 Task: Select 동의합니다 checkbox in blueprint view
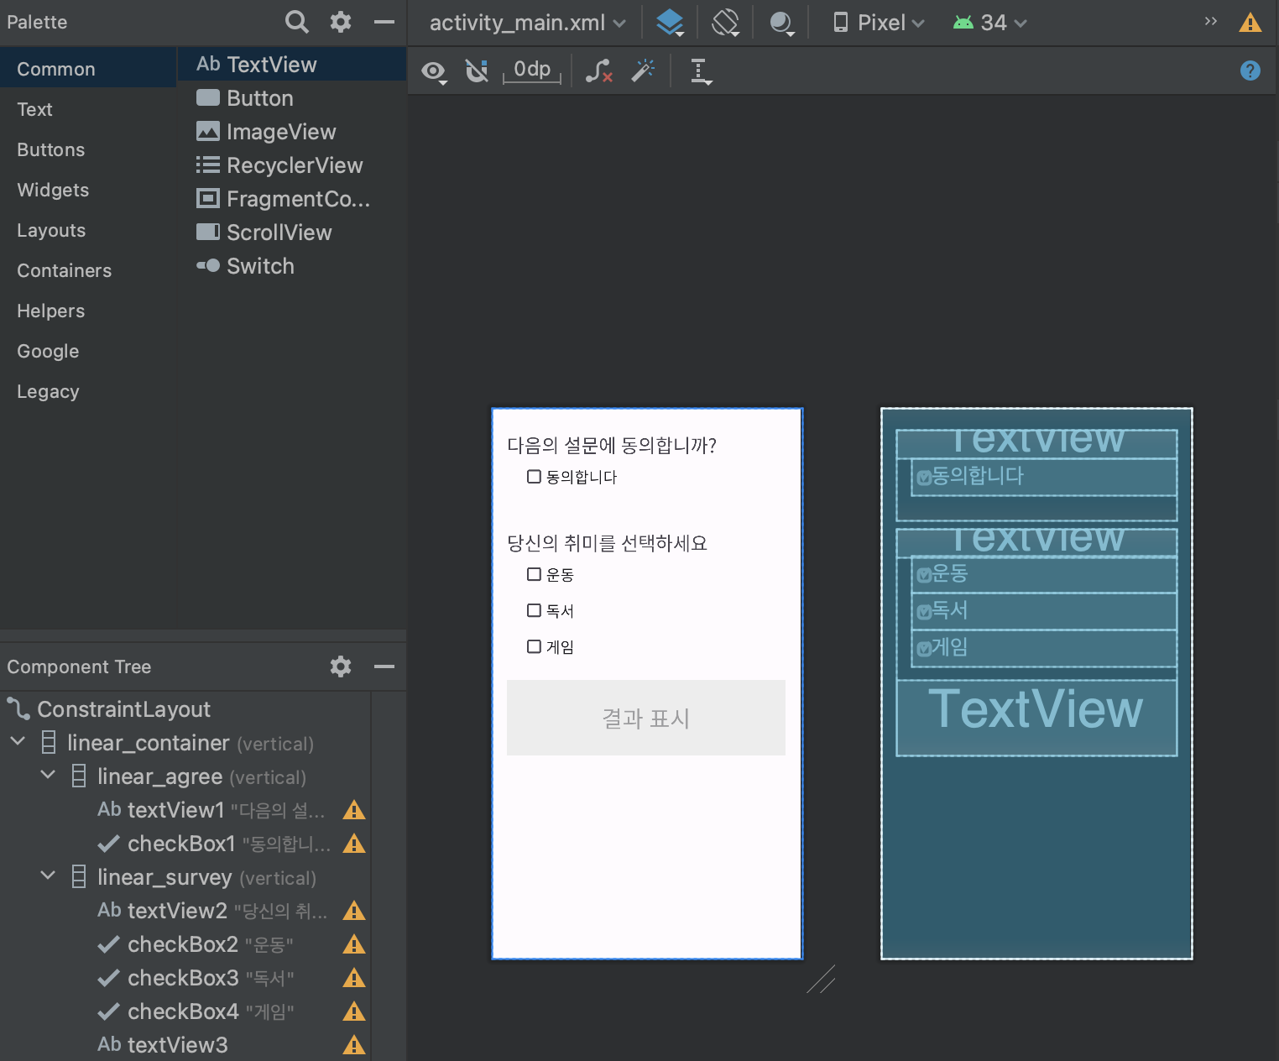(1043, 477)
